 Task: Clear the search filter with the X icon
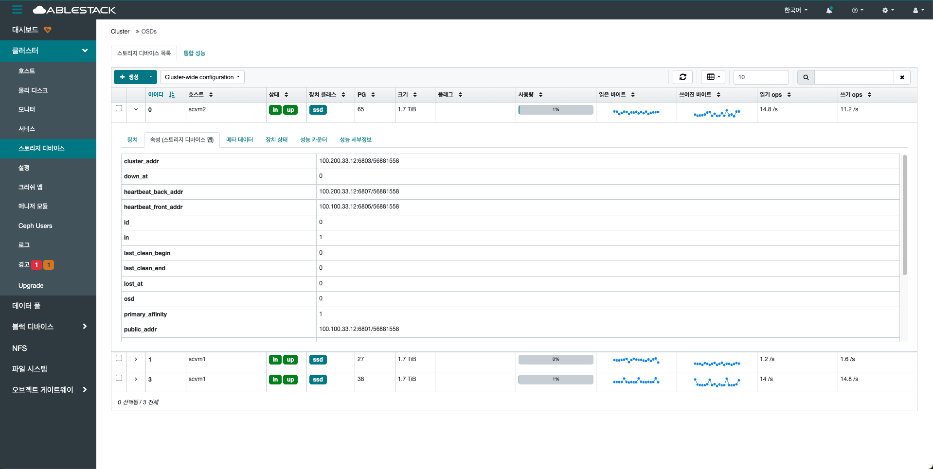pyautogui.click(x=902, y=77)
